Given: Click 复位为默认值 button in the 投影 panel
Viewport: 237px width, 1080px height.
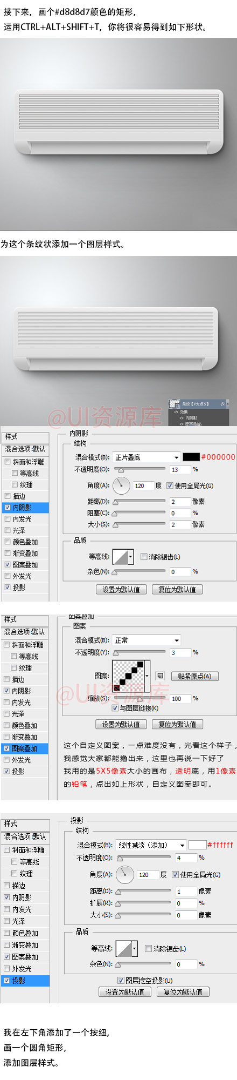Looking at the screenshot, I should 183,992.
